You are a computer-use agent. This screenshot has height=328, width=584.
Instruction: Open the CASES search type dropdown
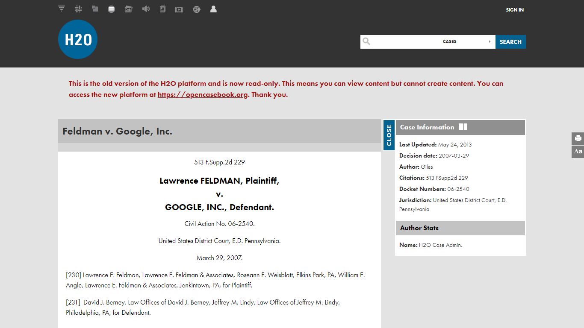[x=467, y=41]
